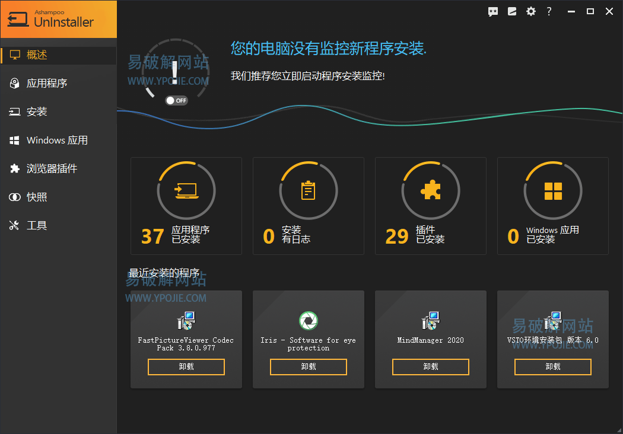Open the settings gear icon
623x434 pixels.
coord(530,11)
